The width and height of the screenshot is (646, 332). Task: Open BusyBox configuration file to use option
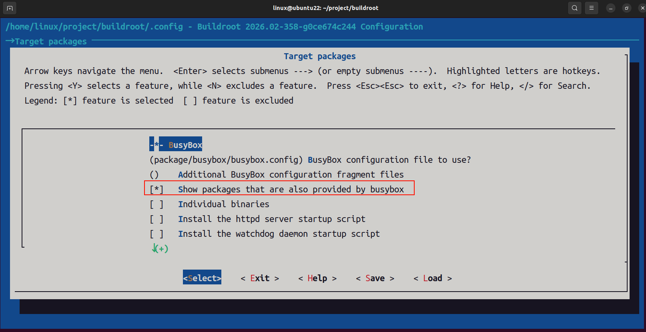tap(310, 160)
